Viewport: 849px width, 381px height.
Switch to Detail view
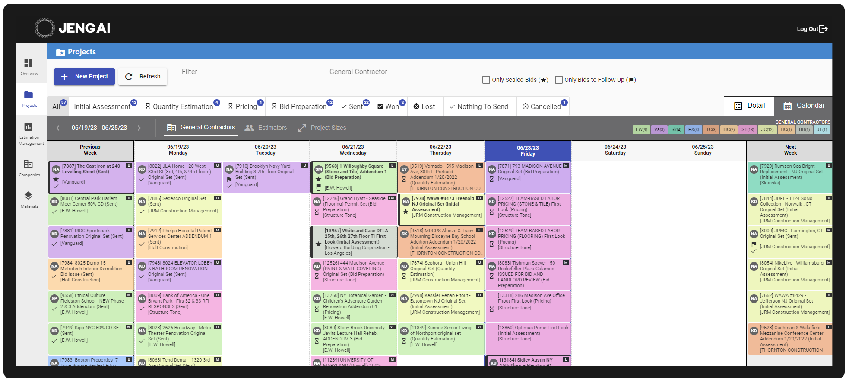tap(749, 106)
